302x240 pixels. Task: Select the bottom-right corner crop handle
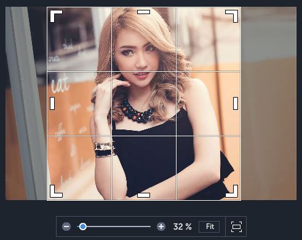tap(232, 192)
